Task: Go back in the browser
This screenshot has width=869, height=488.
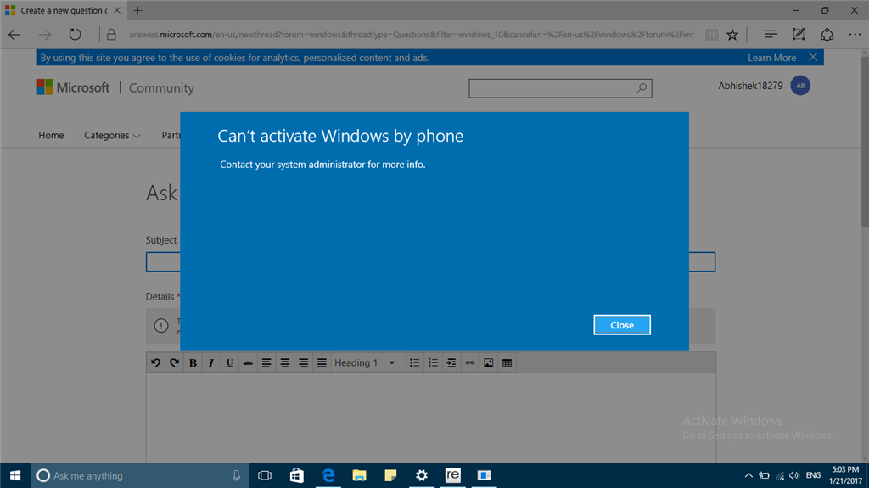Action: [15, 35]
